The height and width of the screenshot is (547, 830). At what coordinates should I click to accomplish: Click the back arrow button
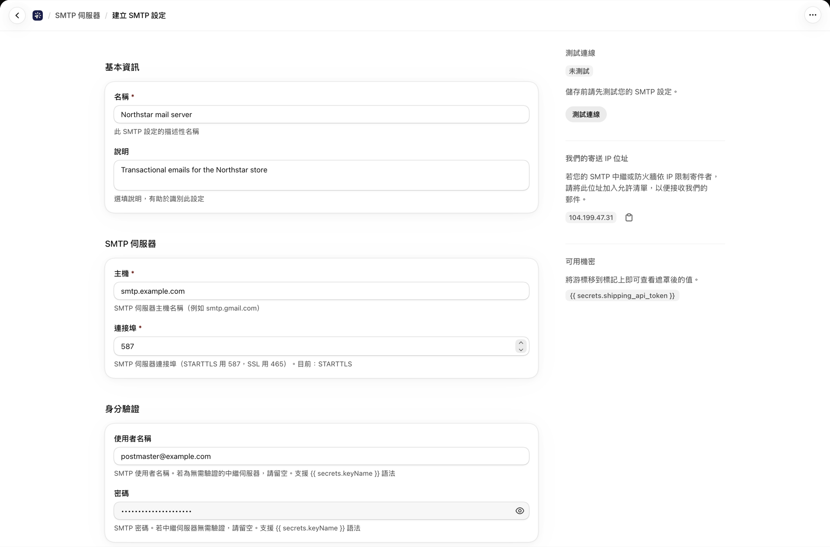[x=17, y=16]
